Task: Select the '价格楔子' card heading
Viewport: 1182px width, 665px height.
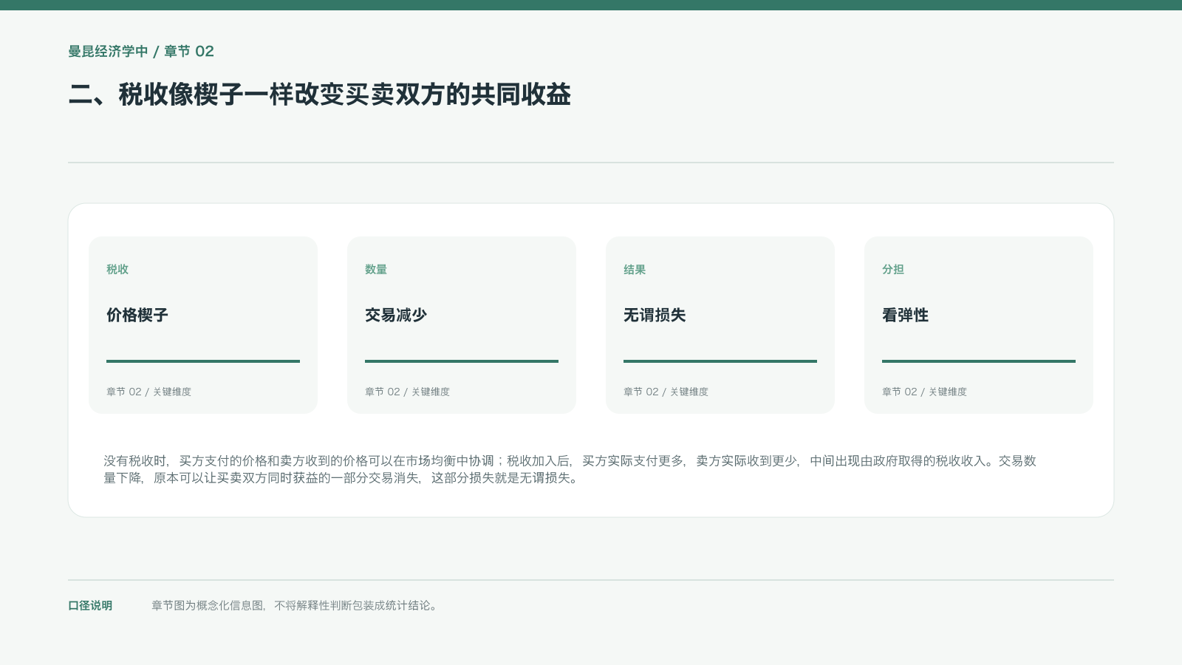Action: (137, 315)
